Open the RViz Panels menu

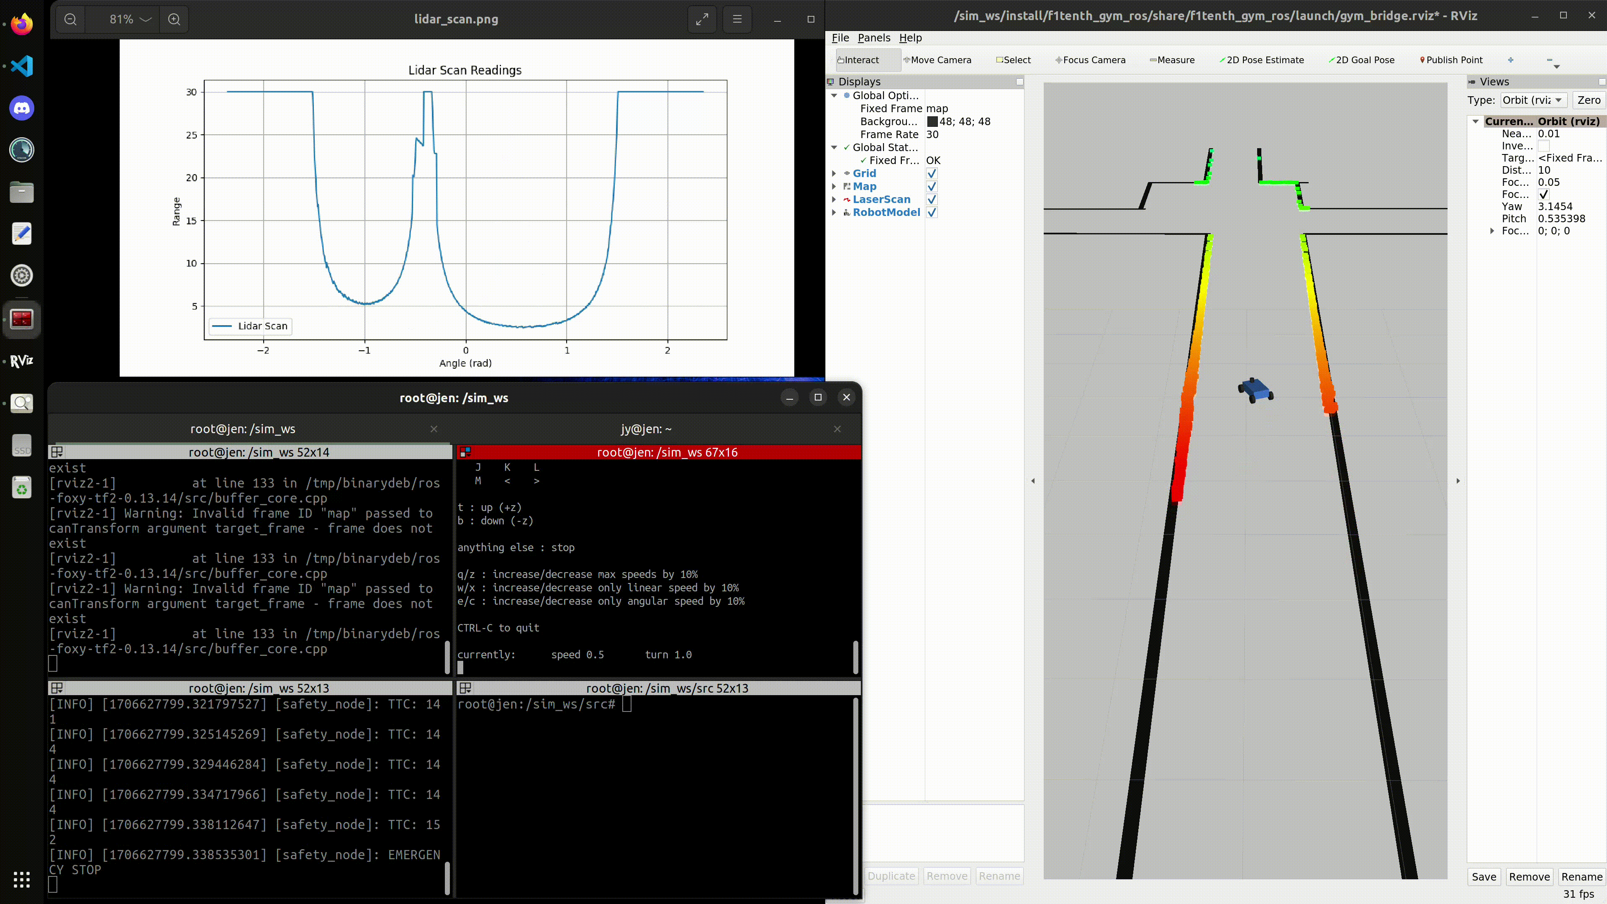pos(873,38)
